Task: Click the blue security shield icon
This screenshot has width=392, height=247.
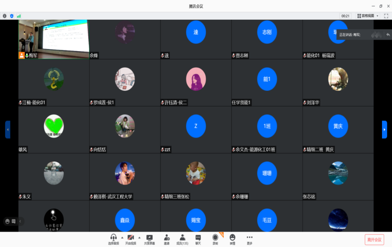Action: [12, 16]
